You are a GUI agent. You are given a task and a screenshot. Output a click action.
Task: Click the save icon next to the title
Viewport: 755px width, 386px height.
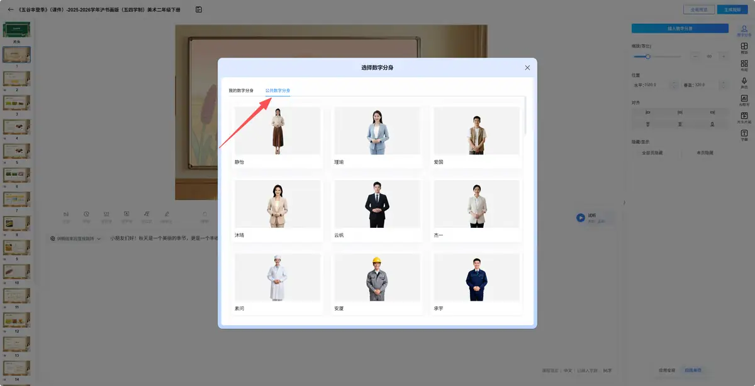[199, 9]
